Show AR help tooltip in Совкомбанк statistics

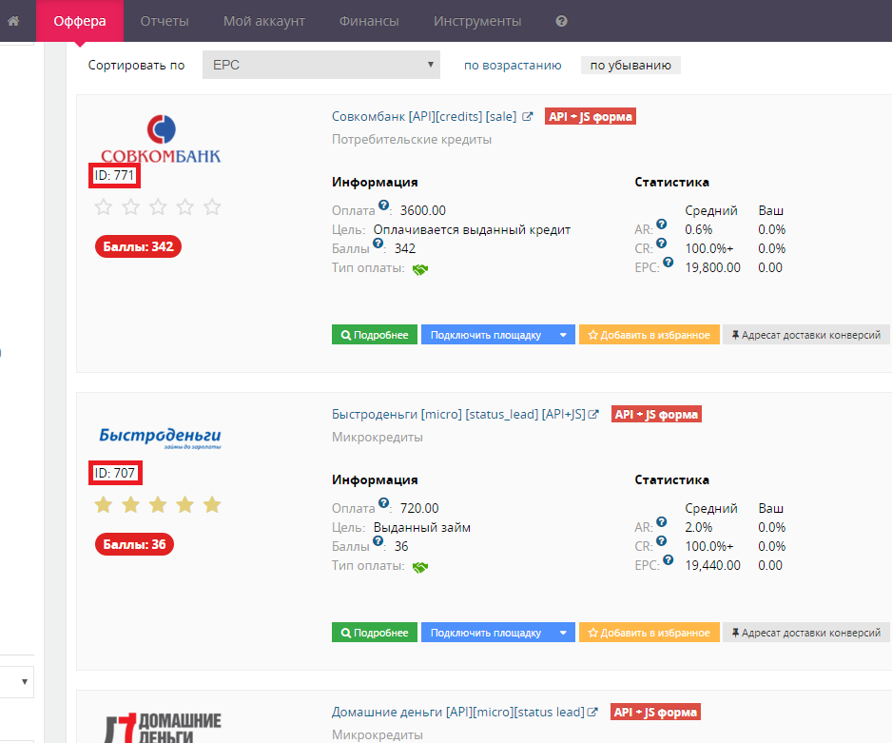[661, 225]
